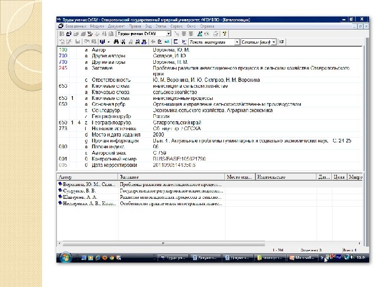The width and height of the screenshot is (383, 287).
Task: Switch to the Труды уч... taskbar button
Action: pyautogui.click(x=173, y=257)
